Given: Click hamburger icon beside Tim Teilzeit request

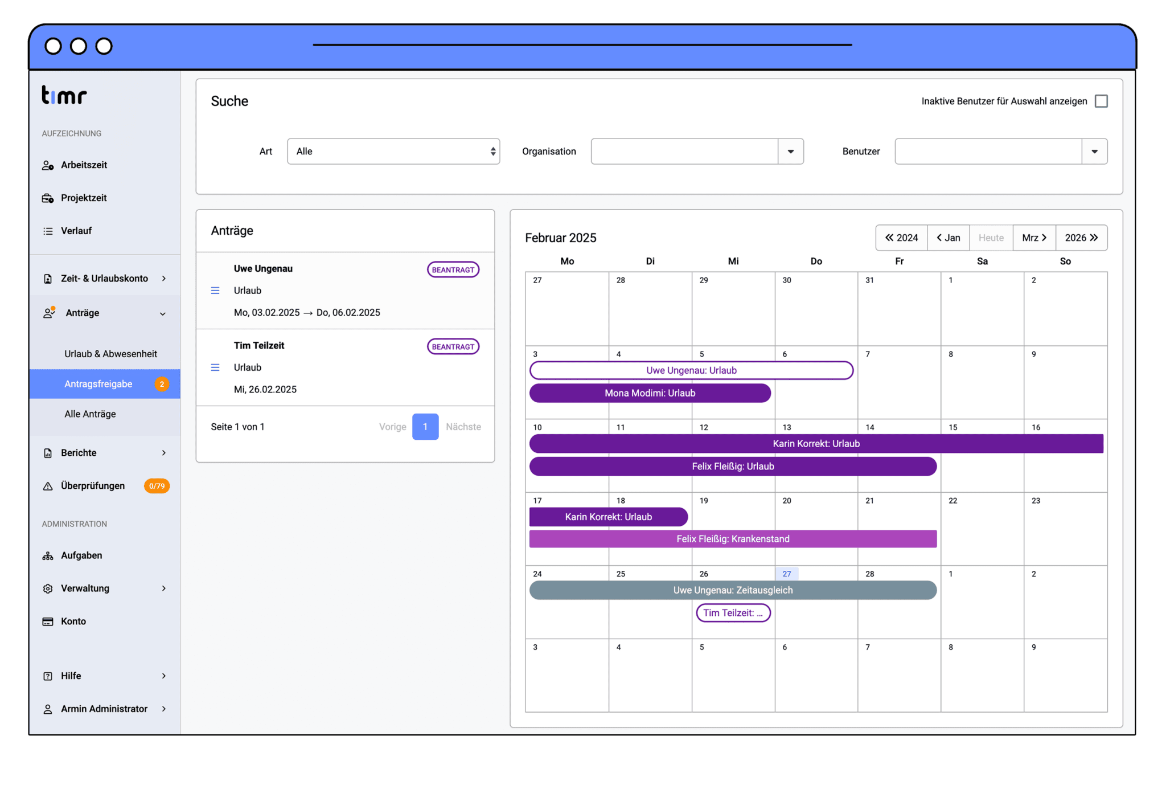Looking at the screenshot, I should coord(215,367).
